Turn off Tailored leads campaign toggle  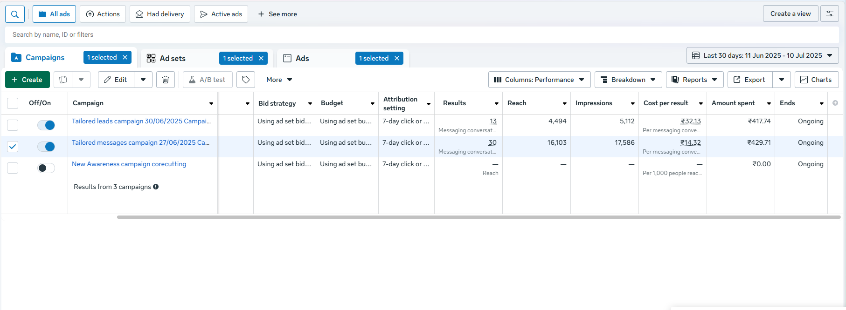pos(46,125)
